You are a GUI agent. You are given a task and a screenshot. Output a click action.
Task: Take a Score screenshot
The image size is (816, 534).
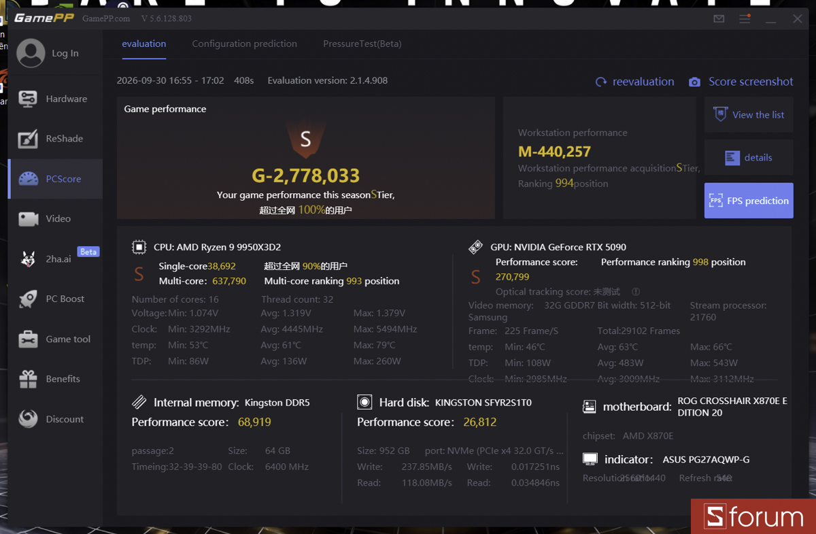click(x=741, y=82)
